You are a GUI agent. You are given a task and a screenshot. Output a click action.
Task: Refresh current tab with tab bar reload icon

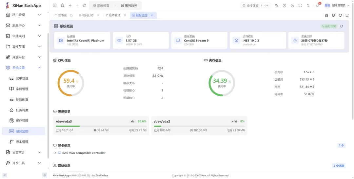coord(340,15)
